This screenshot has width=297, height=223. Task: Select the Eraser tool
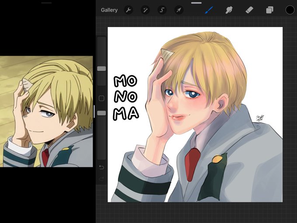click(249, 10)
